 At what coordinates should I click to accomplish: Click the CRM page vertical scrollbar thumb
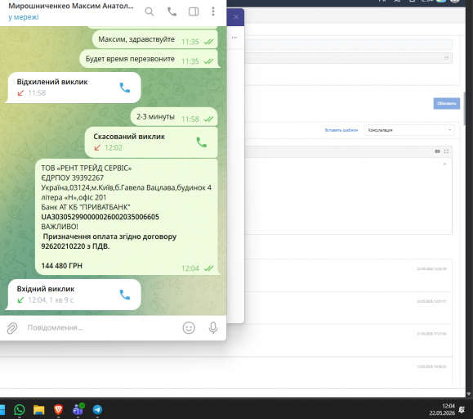[465, 109]
